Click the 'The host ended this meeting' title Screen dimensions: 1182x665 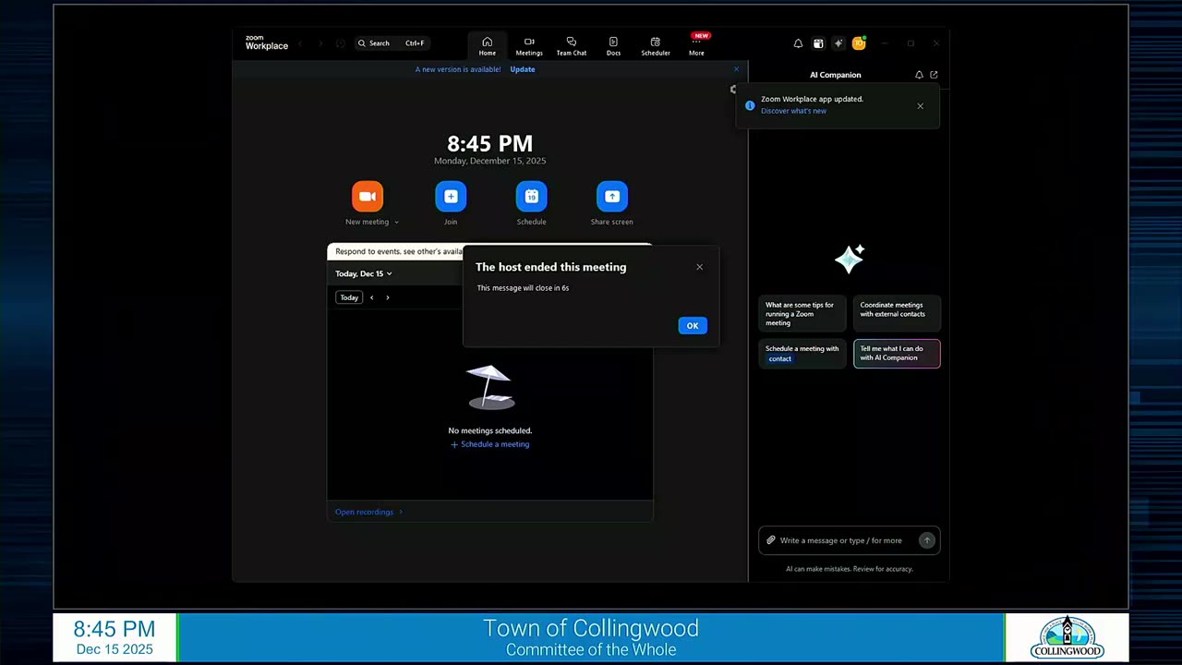click(551, 267)
